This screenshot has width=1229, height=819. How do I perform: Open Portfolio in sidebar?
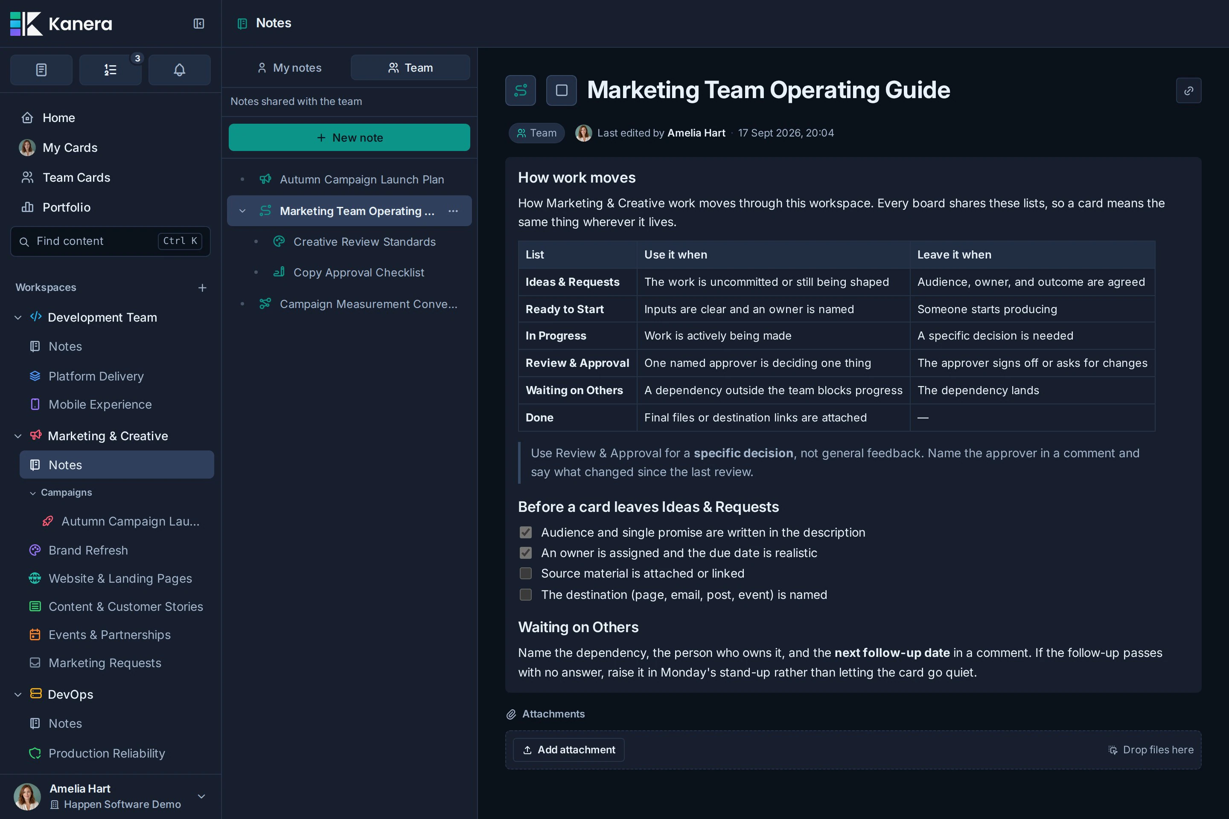[111, 207]
